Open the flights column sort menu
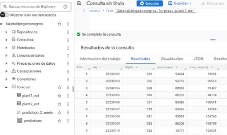This screenshot has width=227, height=135. pyautogui.click(x=137, y=67)
